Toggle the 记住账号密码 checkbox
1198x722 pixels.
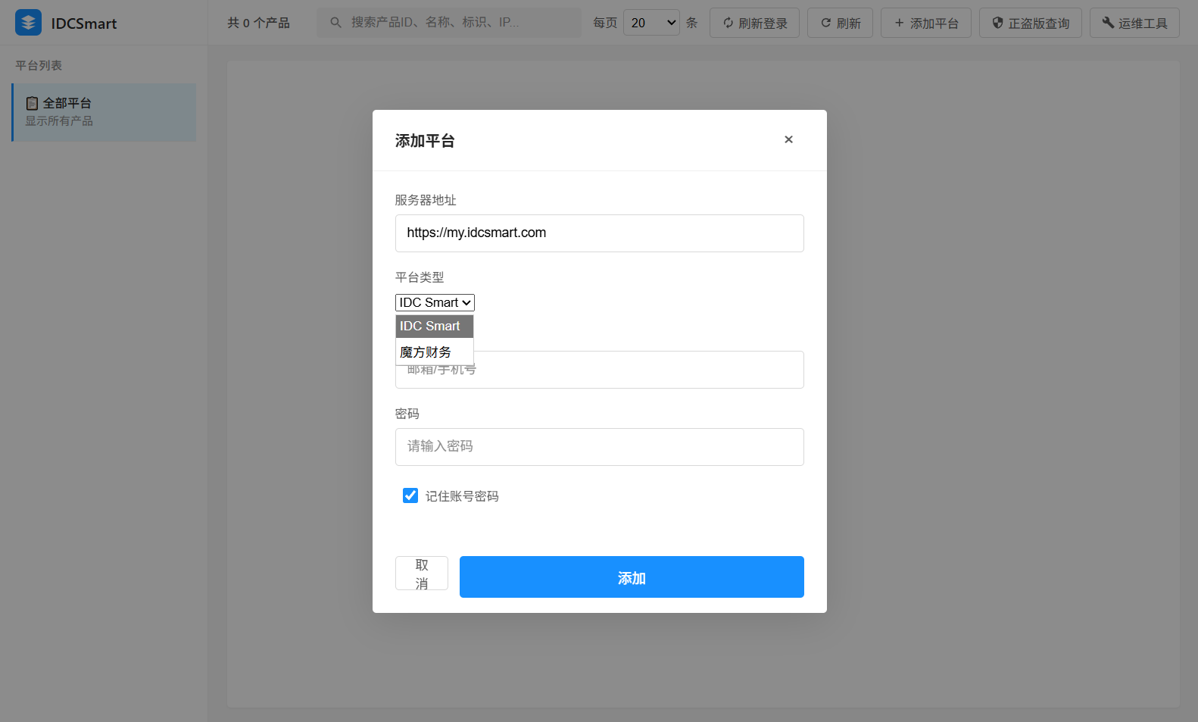(410, 495)
